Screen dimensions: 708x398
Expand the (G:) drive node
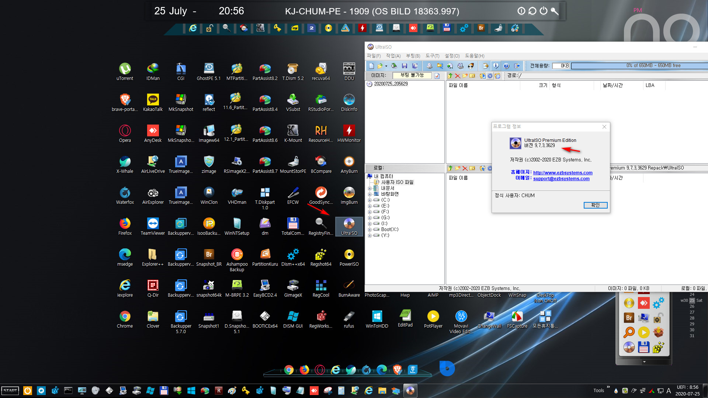point(369,218)
